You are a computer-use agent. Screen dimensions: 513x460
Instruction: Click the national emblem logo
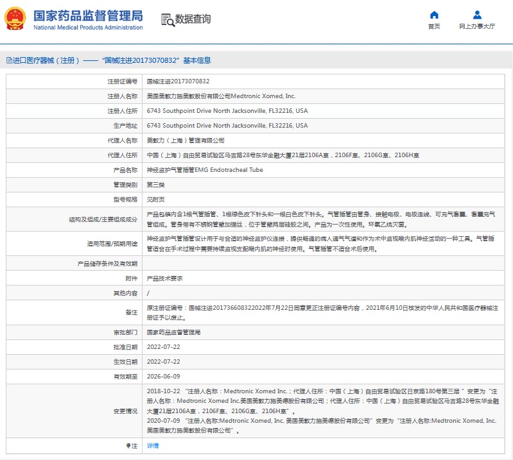[x=15, y=19]
